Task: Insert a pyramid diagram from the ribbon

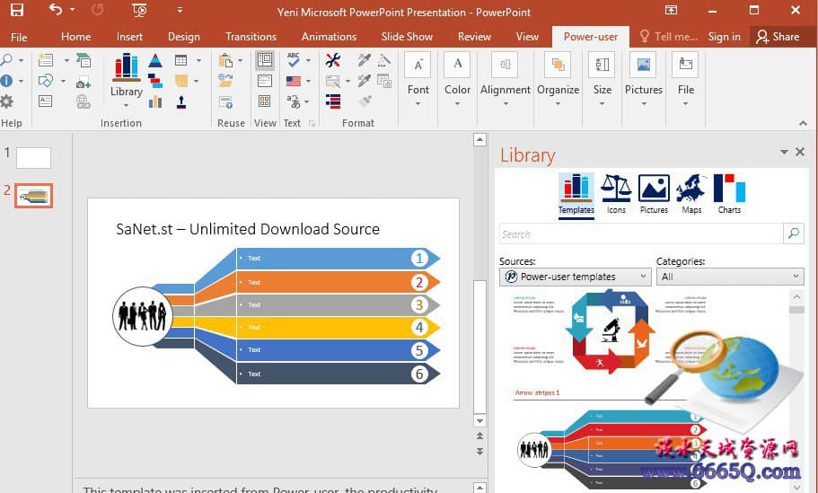Action: [x=155, y=60]
